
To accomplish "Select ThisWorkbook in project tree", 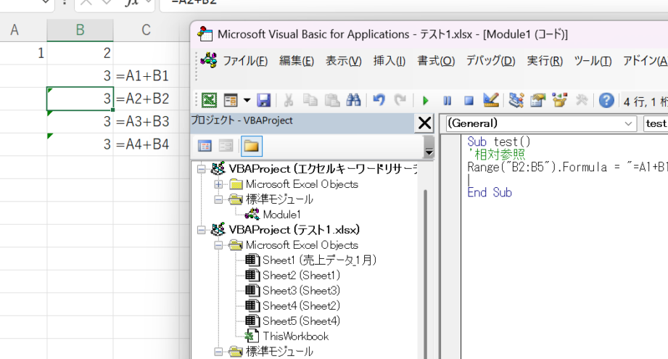I will pyautogui.click(x=294, y=336).
